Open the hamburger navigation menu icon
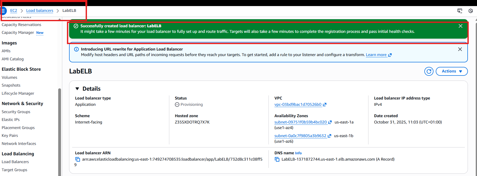Image resolution: width=477 pixels, height=176 pixels. pos(3,11)
